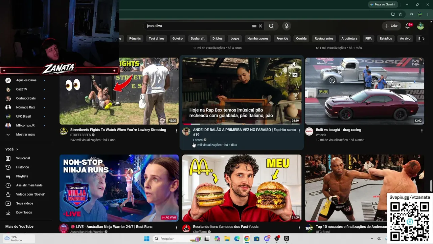Select the Bushcraft filter chip
The image size is (433, 244).
(198, 39)
